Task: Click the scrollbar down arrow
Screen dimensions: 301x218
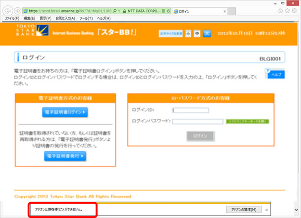Action: (297, 210)
